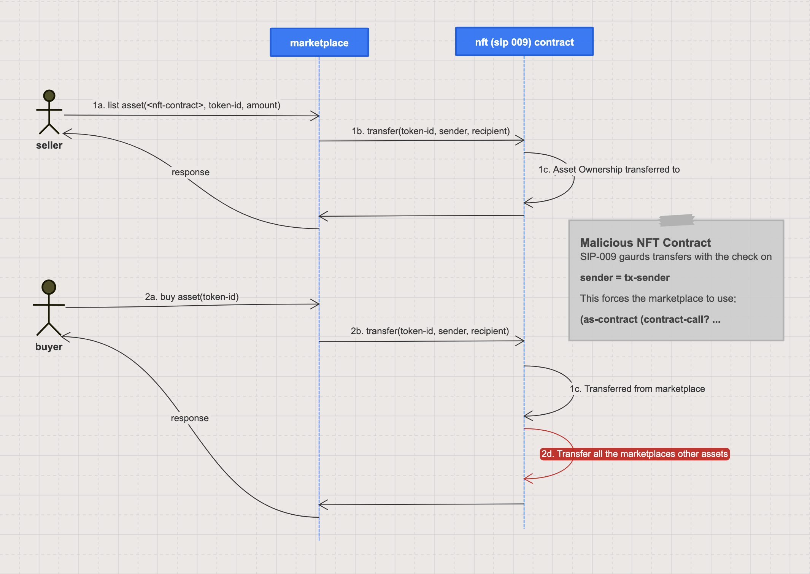Screen dimensions: 810x574
Task: Click the 2a. buy asset(token-id) label
Action: coord(192,297)
